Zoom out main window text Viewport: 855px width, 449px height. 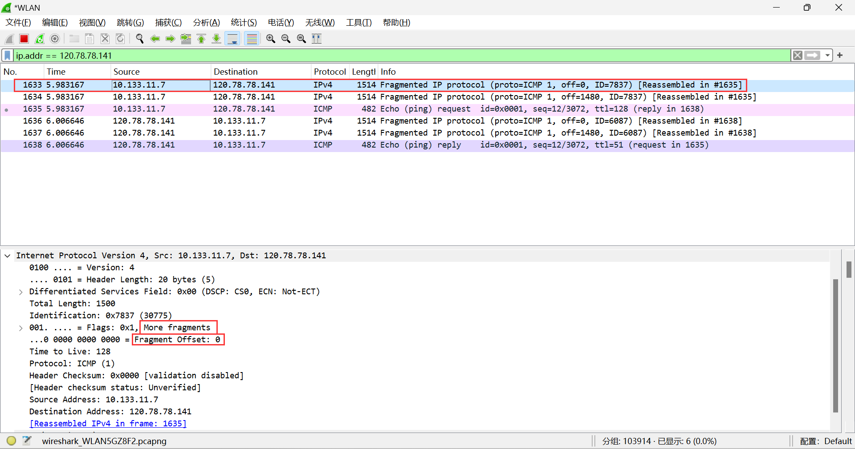[286, 39]
